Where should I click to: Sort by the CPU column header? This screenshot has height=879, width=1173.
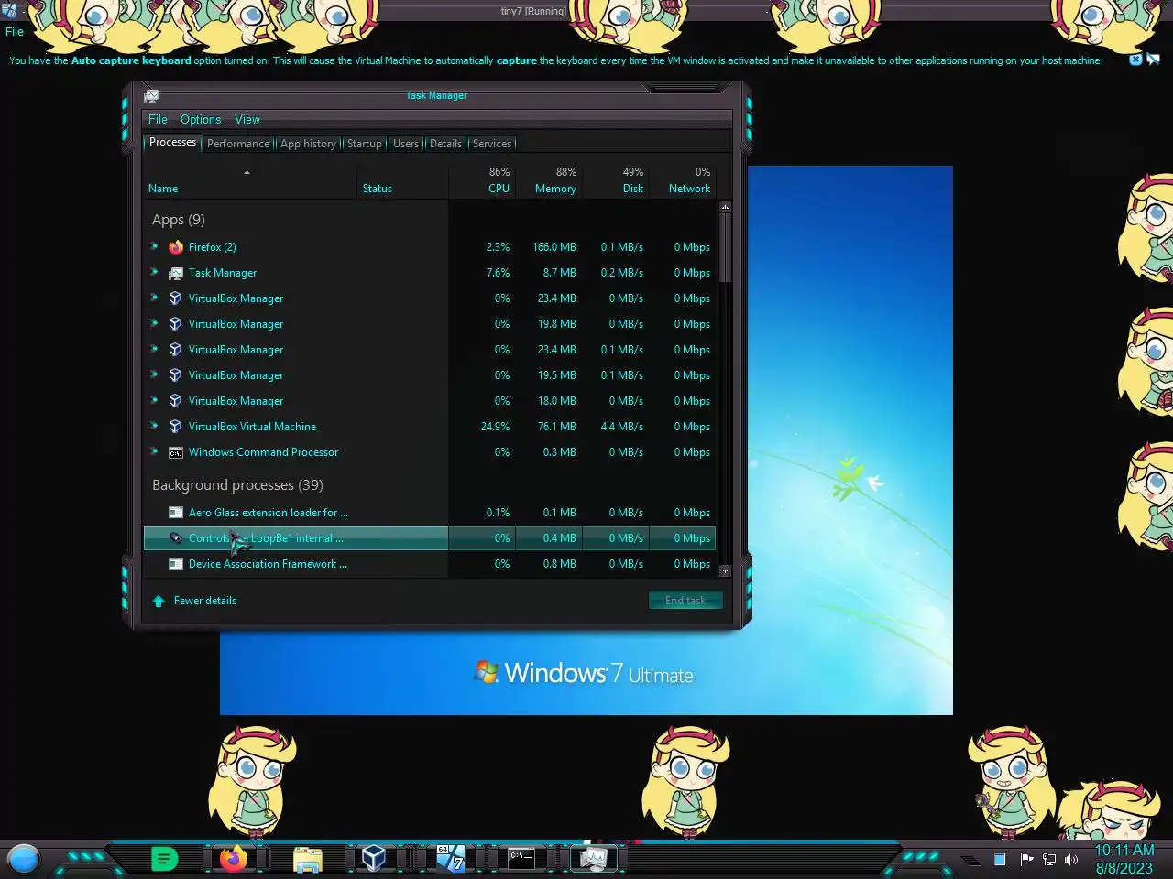[482, 181]
